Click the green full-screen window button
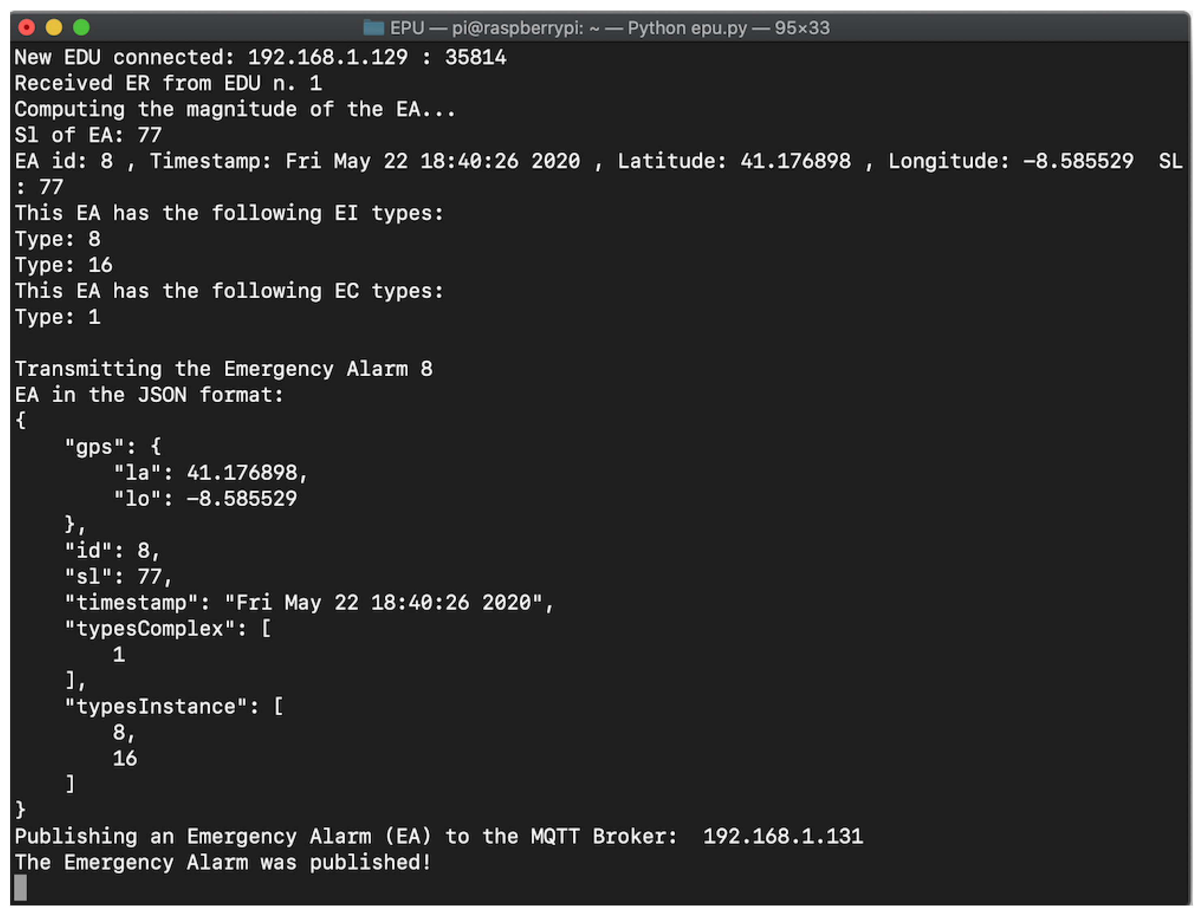Screen dimensions: 1199x914 tap(81, 27)
